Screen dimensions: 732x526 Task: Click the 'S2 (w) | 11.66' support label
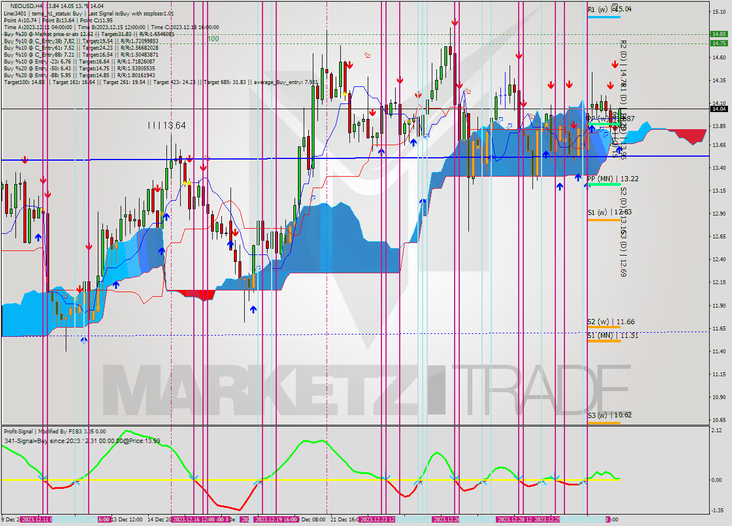point(611,322)
